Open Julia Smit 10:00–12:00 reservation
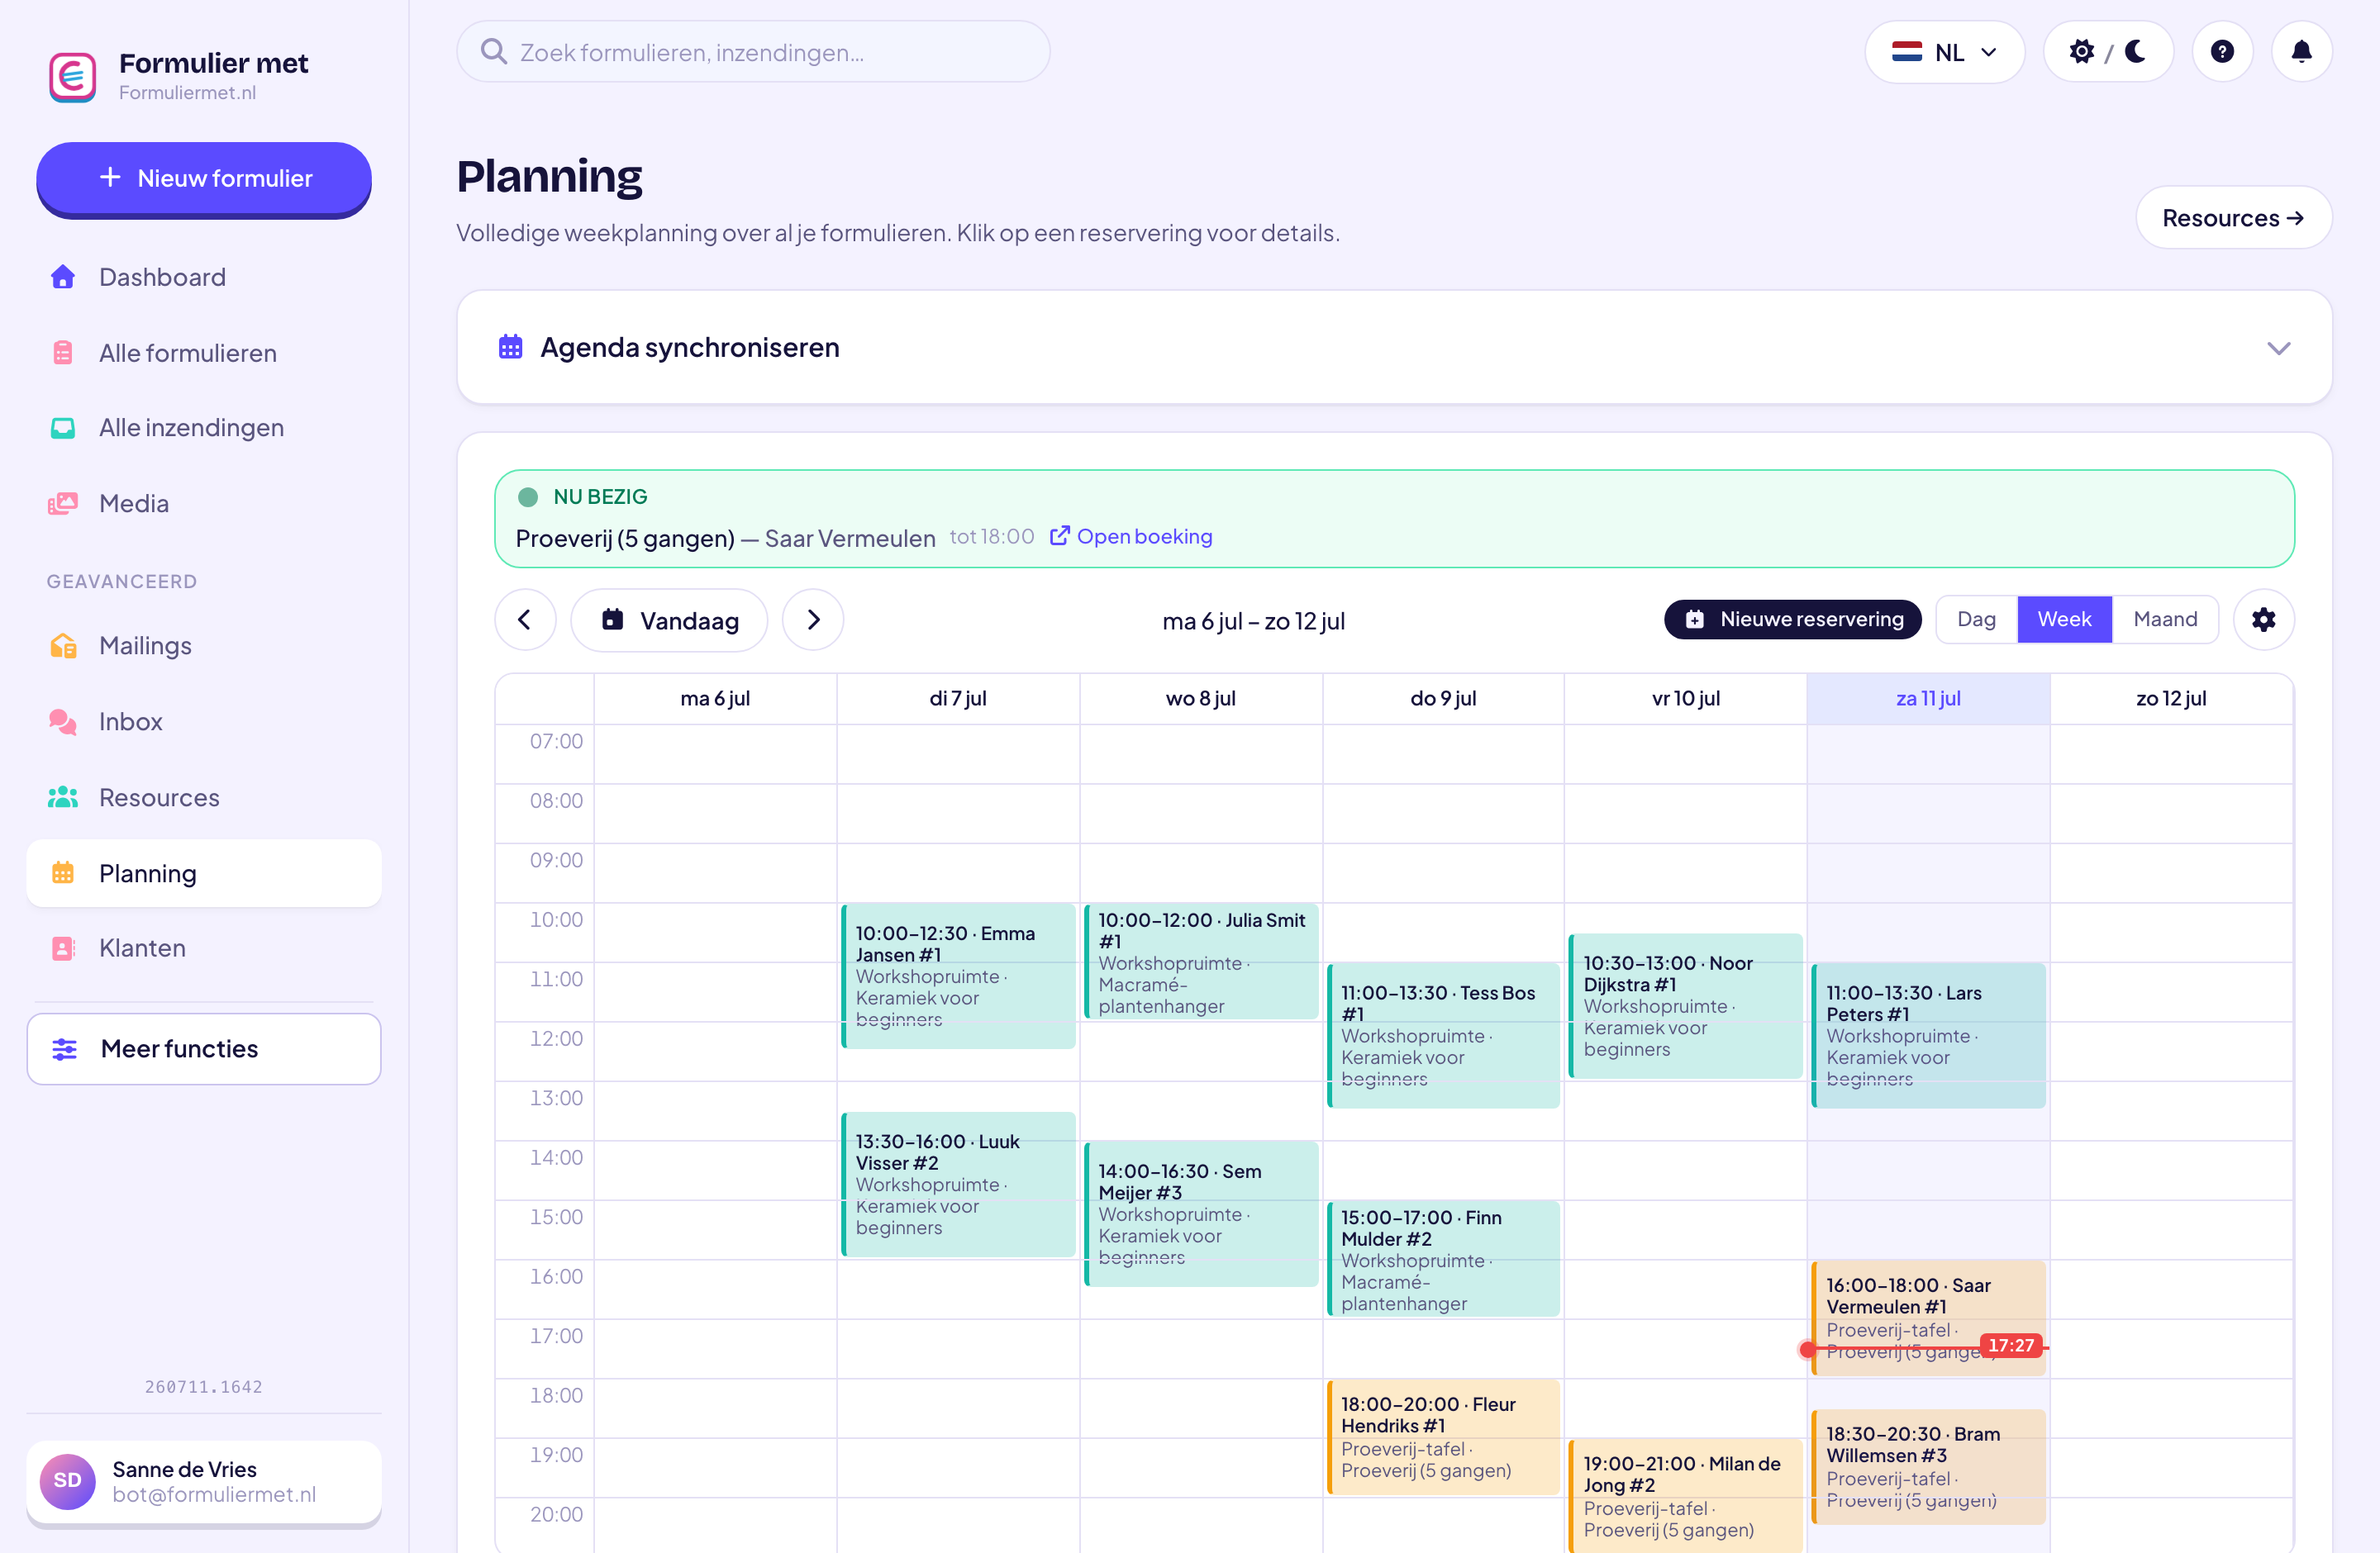This screenshot has height=1553, width=2380. click(1201, 962)
